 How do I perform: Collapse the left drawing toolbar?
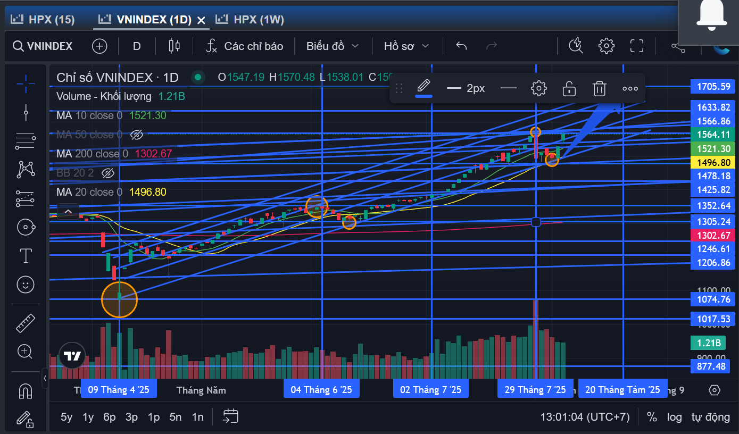pos(45,378)
